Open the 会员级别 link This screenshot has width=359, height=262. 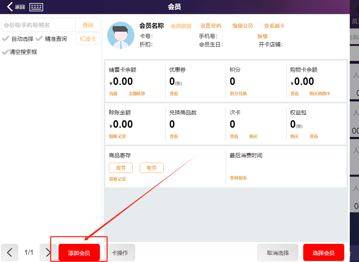(x=181, y=26)
